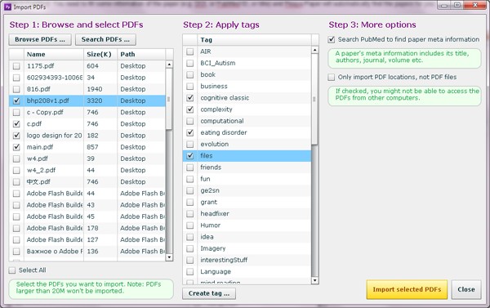Click Import selected PDFs button

click(x=407, y=289)
